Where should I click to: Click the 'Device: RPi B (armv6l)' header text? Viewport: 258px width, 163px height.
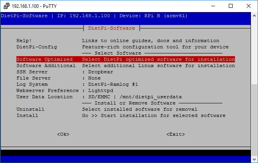(x=153, y=16)
